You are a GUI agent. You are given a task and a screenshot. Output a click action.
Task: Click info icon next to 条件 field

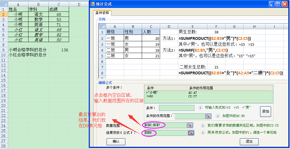[200, 107]
